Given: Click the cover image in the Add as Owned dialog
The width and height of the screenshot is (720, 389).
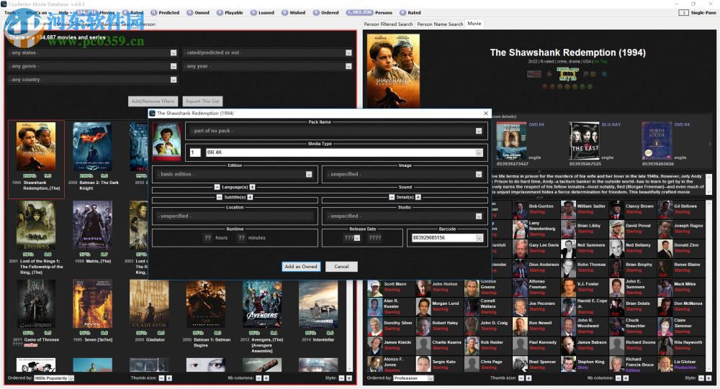Looking at the screenshot, I should tap(167, 141).
